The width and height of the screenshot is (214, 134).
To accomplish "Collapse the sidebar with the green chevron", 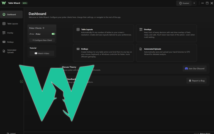I will (x=21, y=81).
